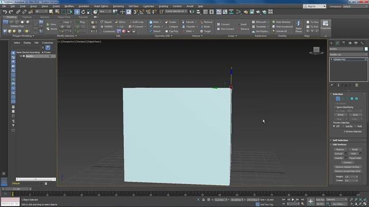Toggle the Ignore Backfacing checkbox

pyautogui.click(x=335, y=108)
